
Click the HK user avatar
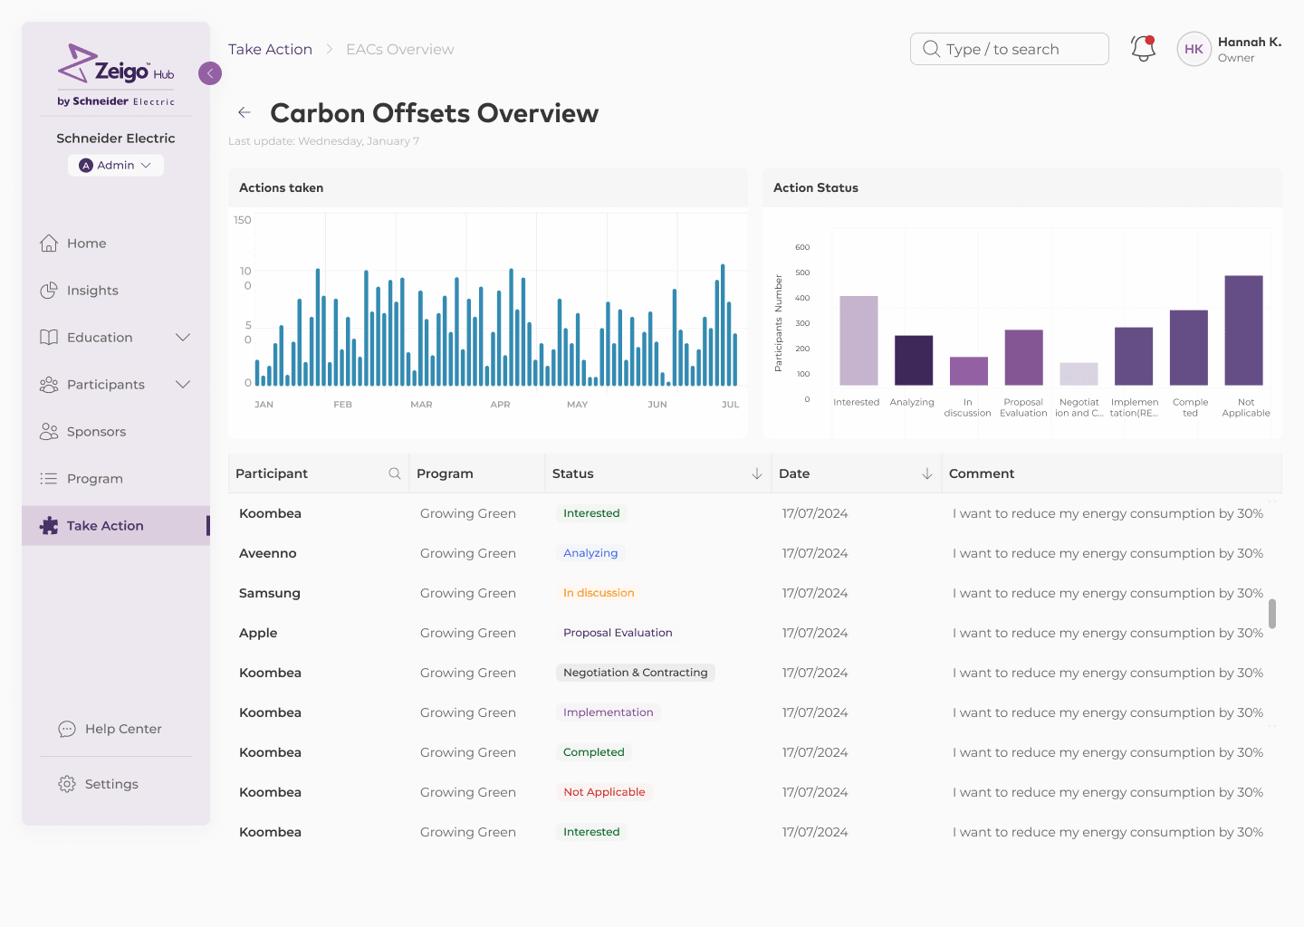[x=1194, y=49]
